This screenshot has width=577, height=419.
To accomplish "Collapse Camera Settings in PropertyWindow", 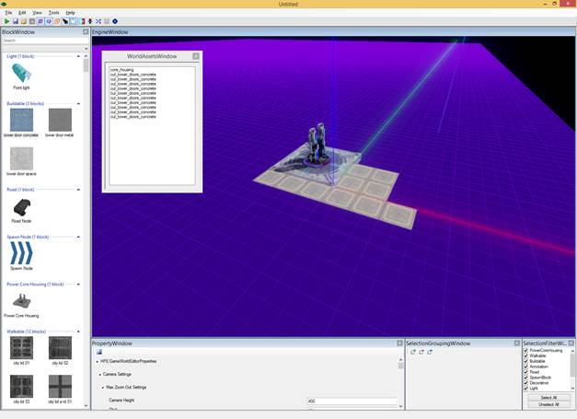I will click(x=100, y=374).
